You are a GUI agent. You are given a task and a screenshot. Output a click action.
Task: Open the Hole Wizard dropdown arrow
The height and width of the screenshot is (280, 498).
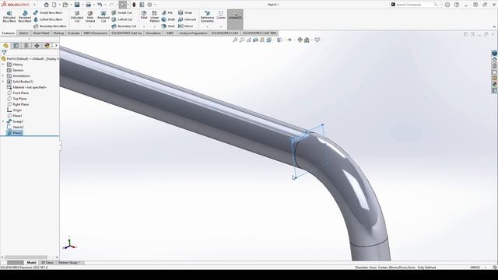(90, 26)
